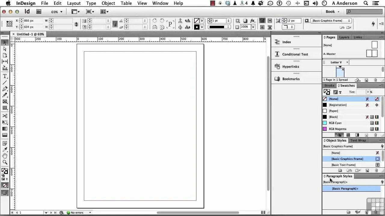This screenshot has height=216, width=385.
Task: Select the Hand tool
Action: point(5,156)
